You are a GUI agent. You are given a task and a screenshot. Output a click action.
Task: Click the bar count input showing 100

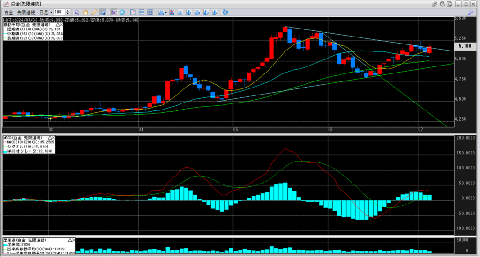(x=59, y=12)
